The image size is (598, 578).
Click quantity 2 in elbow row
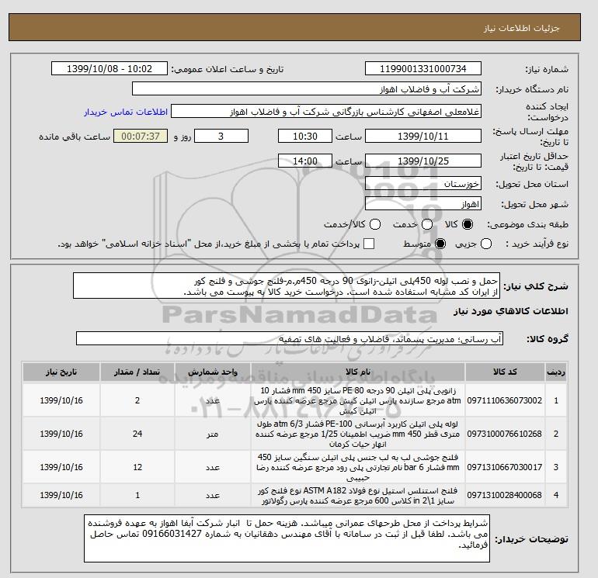(x=137, y=400)
